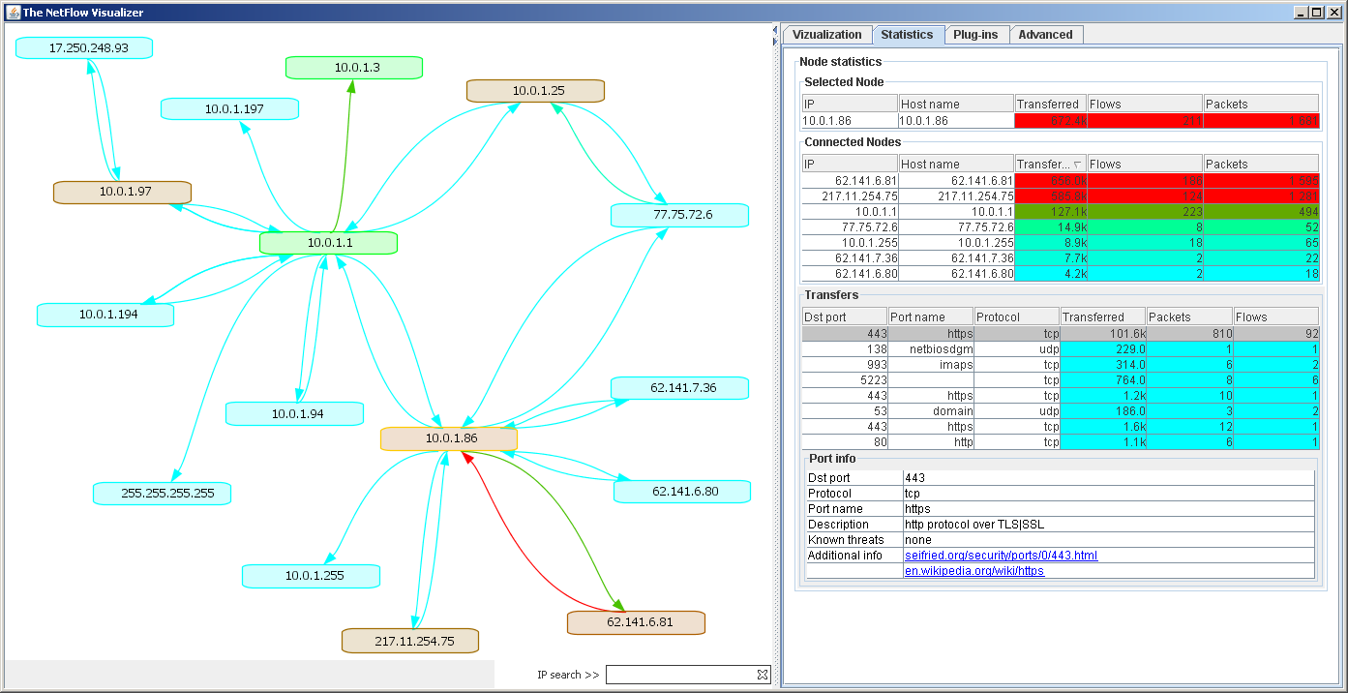The height and width of the screenshot is (693, 1348).
Task: Select the 10.0.1.94 node
Action: tap(295, 413)
